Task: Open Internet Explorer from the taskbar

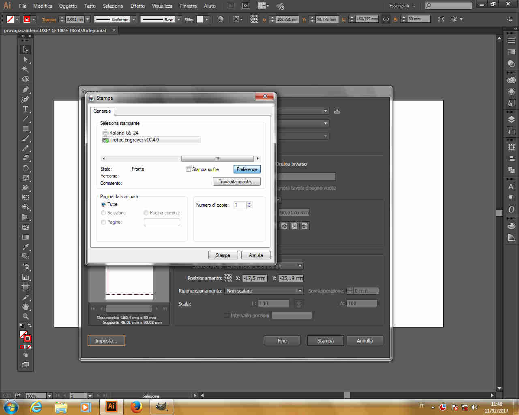Action: (x=36, y=406)
